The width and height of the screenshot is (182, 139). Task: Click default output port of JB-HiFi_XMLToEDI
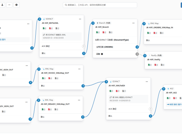pos(150,116)
